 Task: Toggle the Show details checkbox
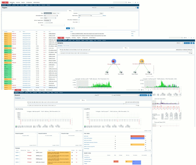tap(79, 22)
